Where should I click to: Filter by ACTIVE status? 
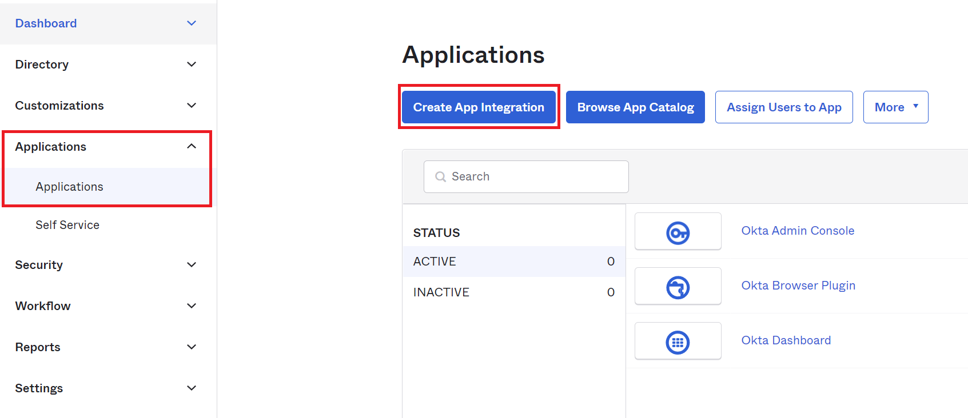pos(514,262)
